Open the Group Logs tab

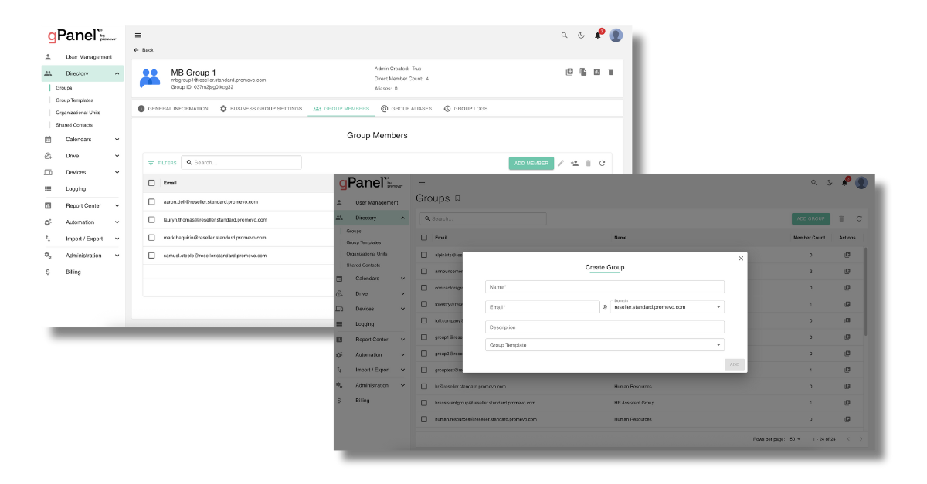click(466, 109)
